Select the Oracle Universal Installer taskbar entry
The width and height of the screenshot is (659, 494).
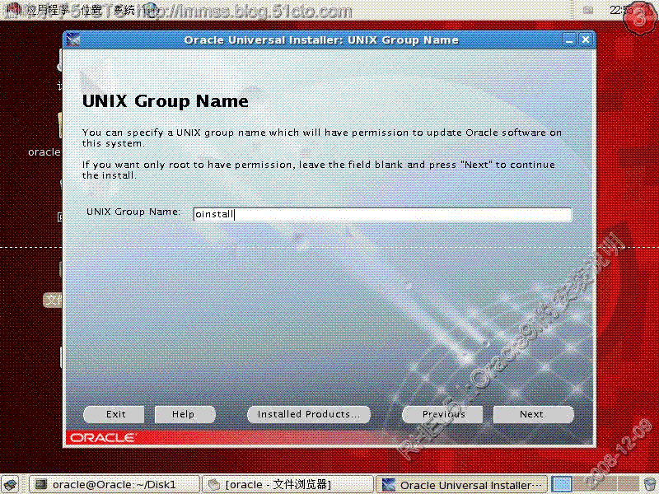[461, 484]
